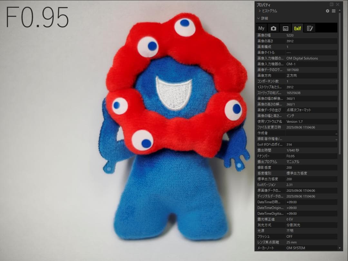Collapse the 詳細 section
Image resolution: width=348 pixels, height=261 pixels.
[258, 18]
